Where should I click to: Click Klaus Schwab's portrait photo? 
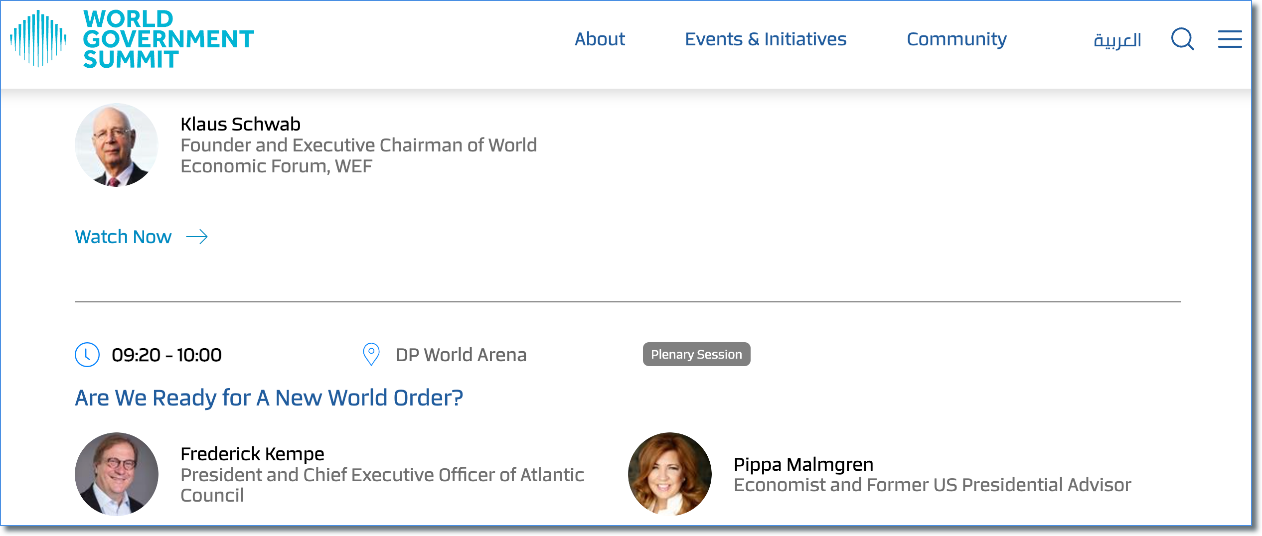coord(117,145)
